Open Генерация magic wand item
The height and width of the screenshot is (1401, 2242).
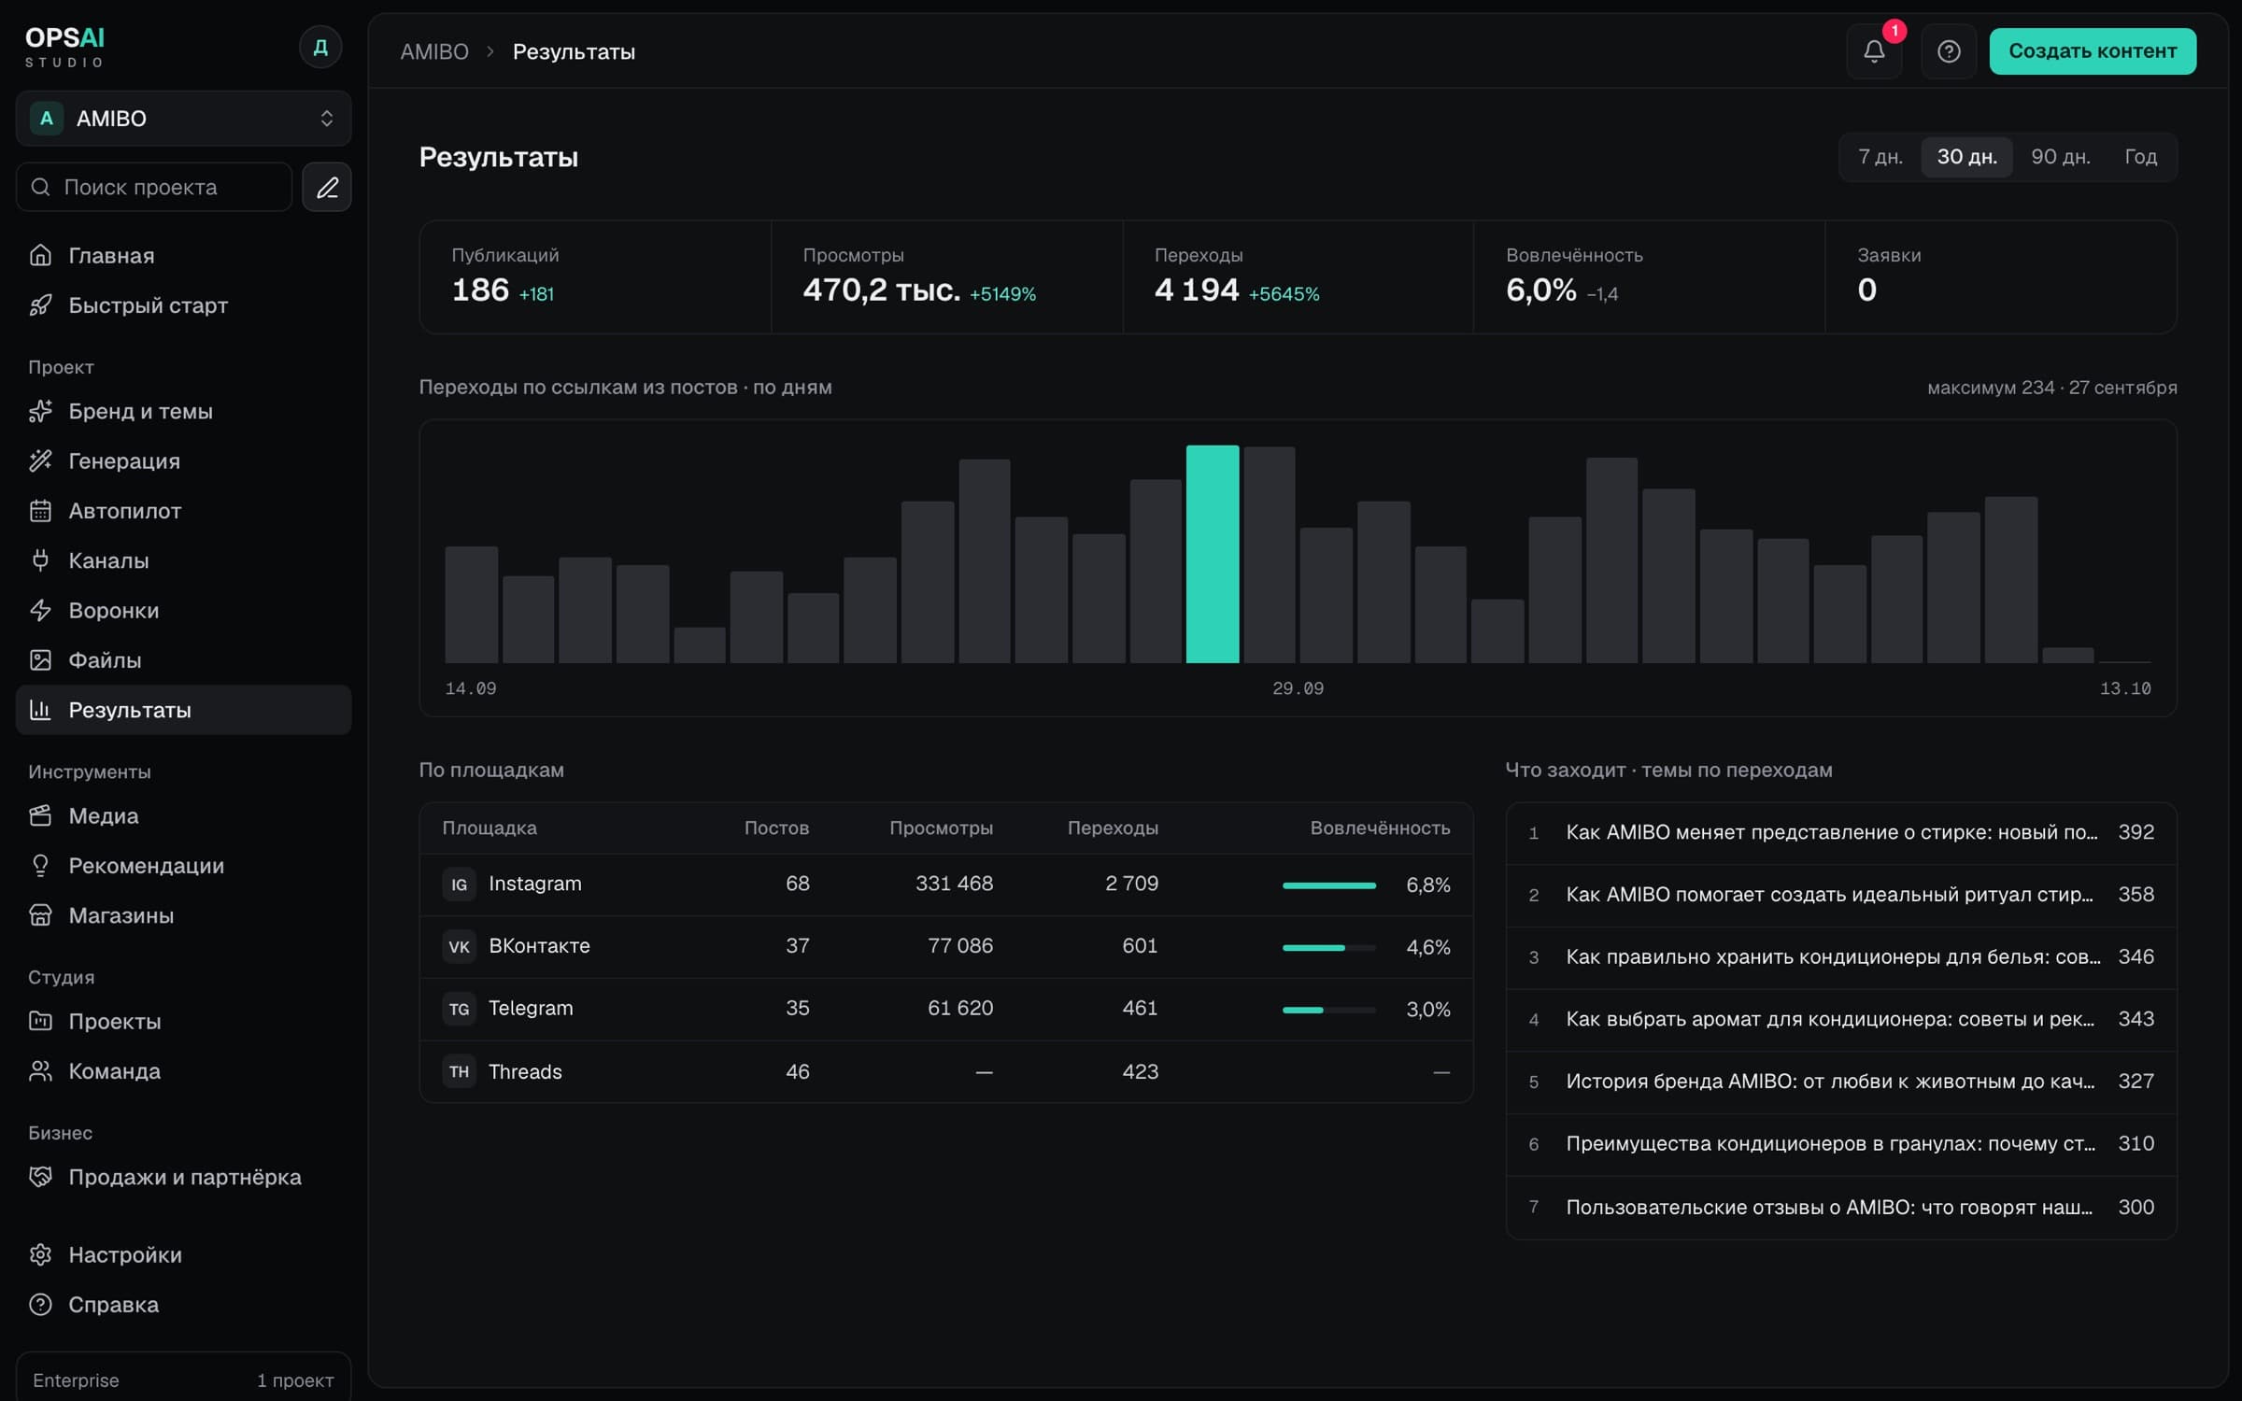(184, 460)
